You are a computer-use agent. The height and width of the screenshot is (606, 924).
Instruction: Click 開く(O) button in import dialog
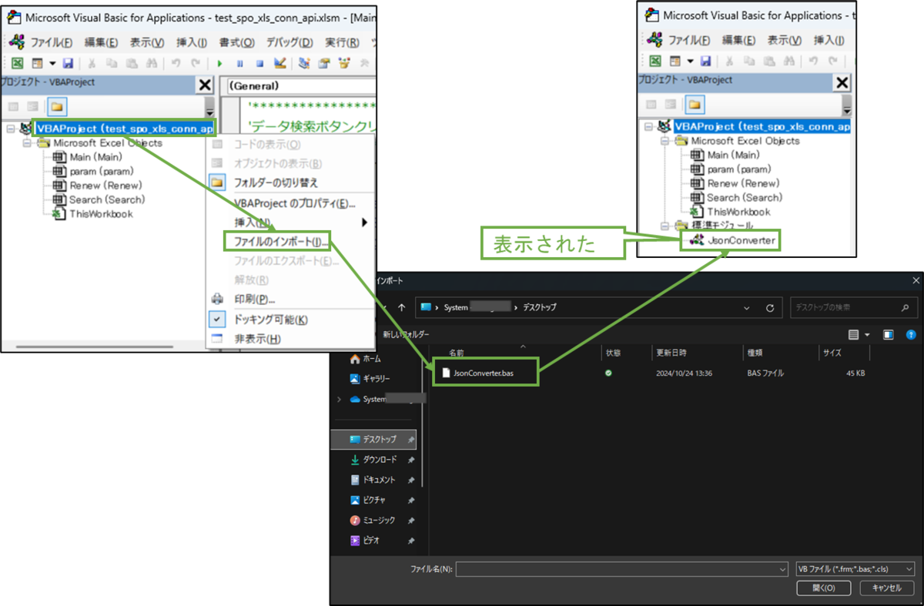point(825,588)
